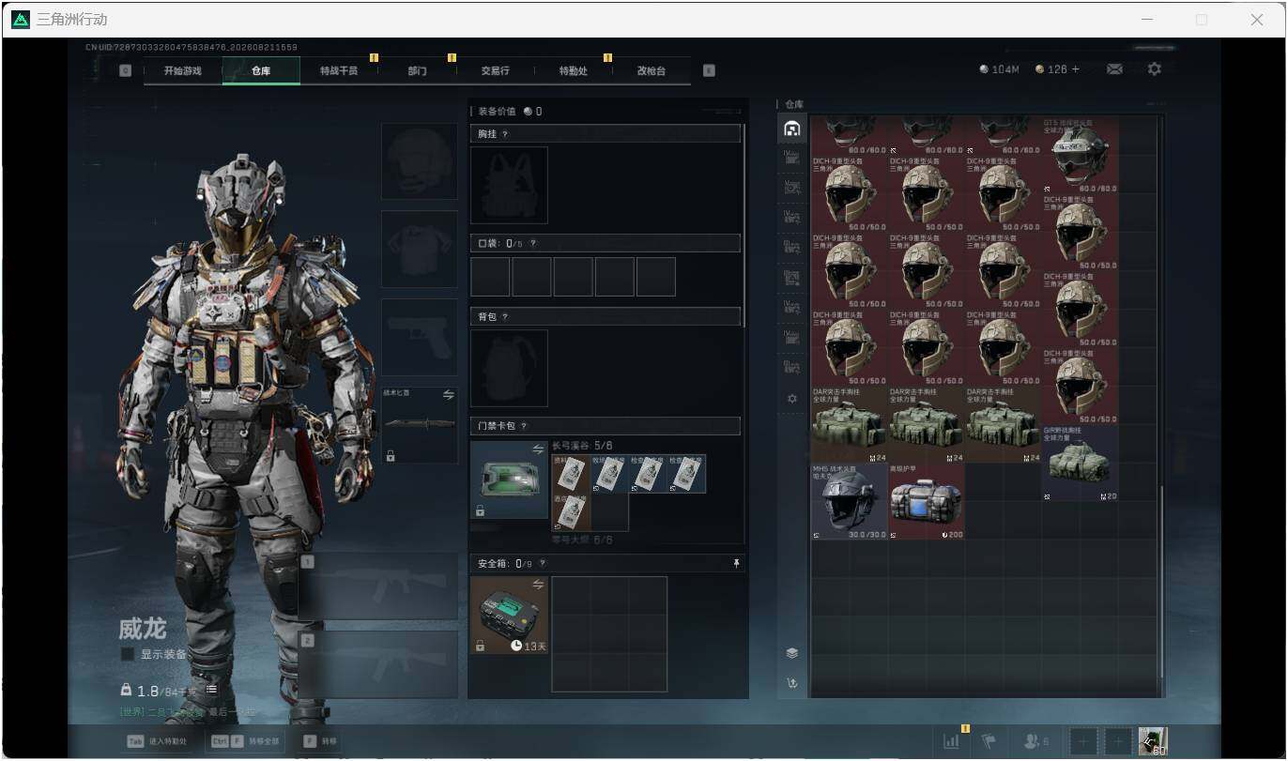Image resolution: width=1288 pixels, height=761 pixels.
Task: Select the keycard case item
Action: pos(509,479)
